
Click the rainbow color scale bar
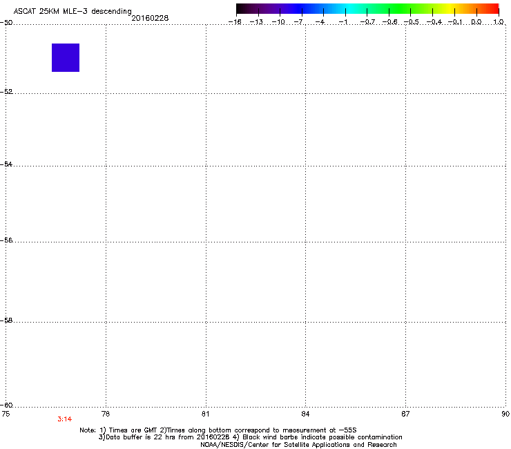click(367, 8)
